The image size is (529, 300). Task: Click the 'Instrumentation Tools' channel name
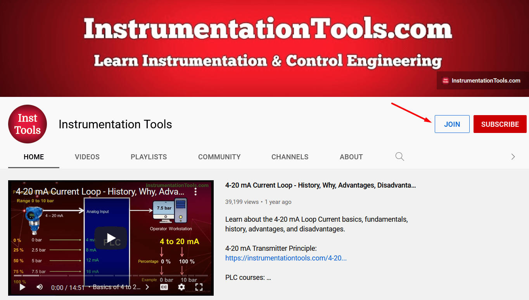pos(115,124)
